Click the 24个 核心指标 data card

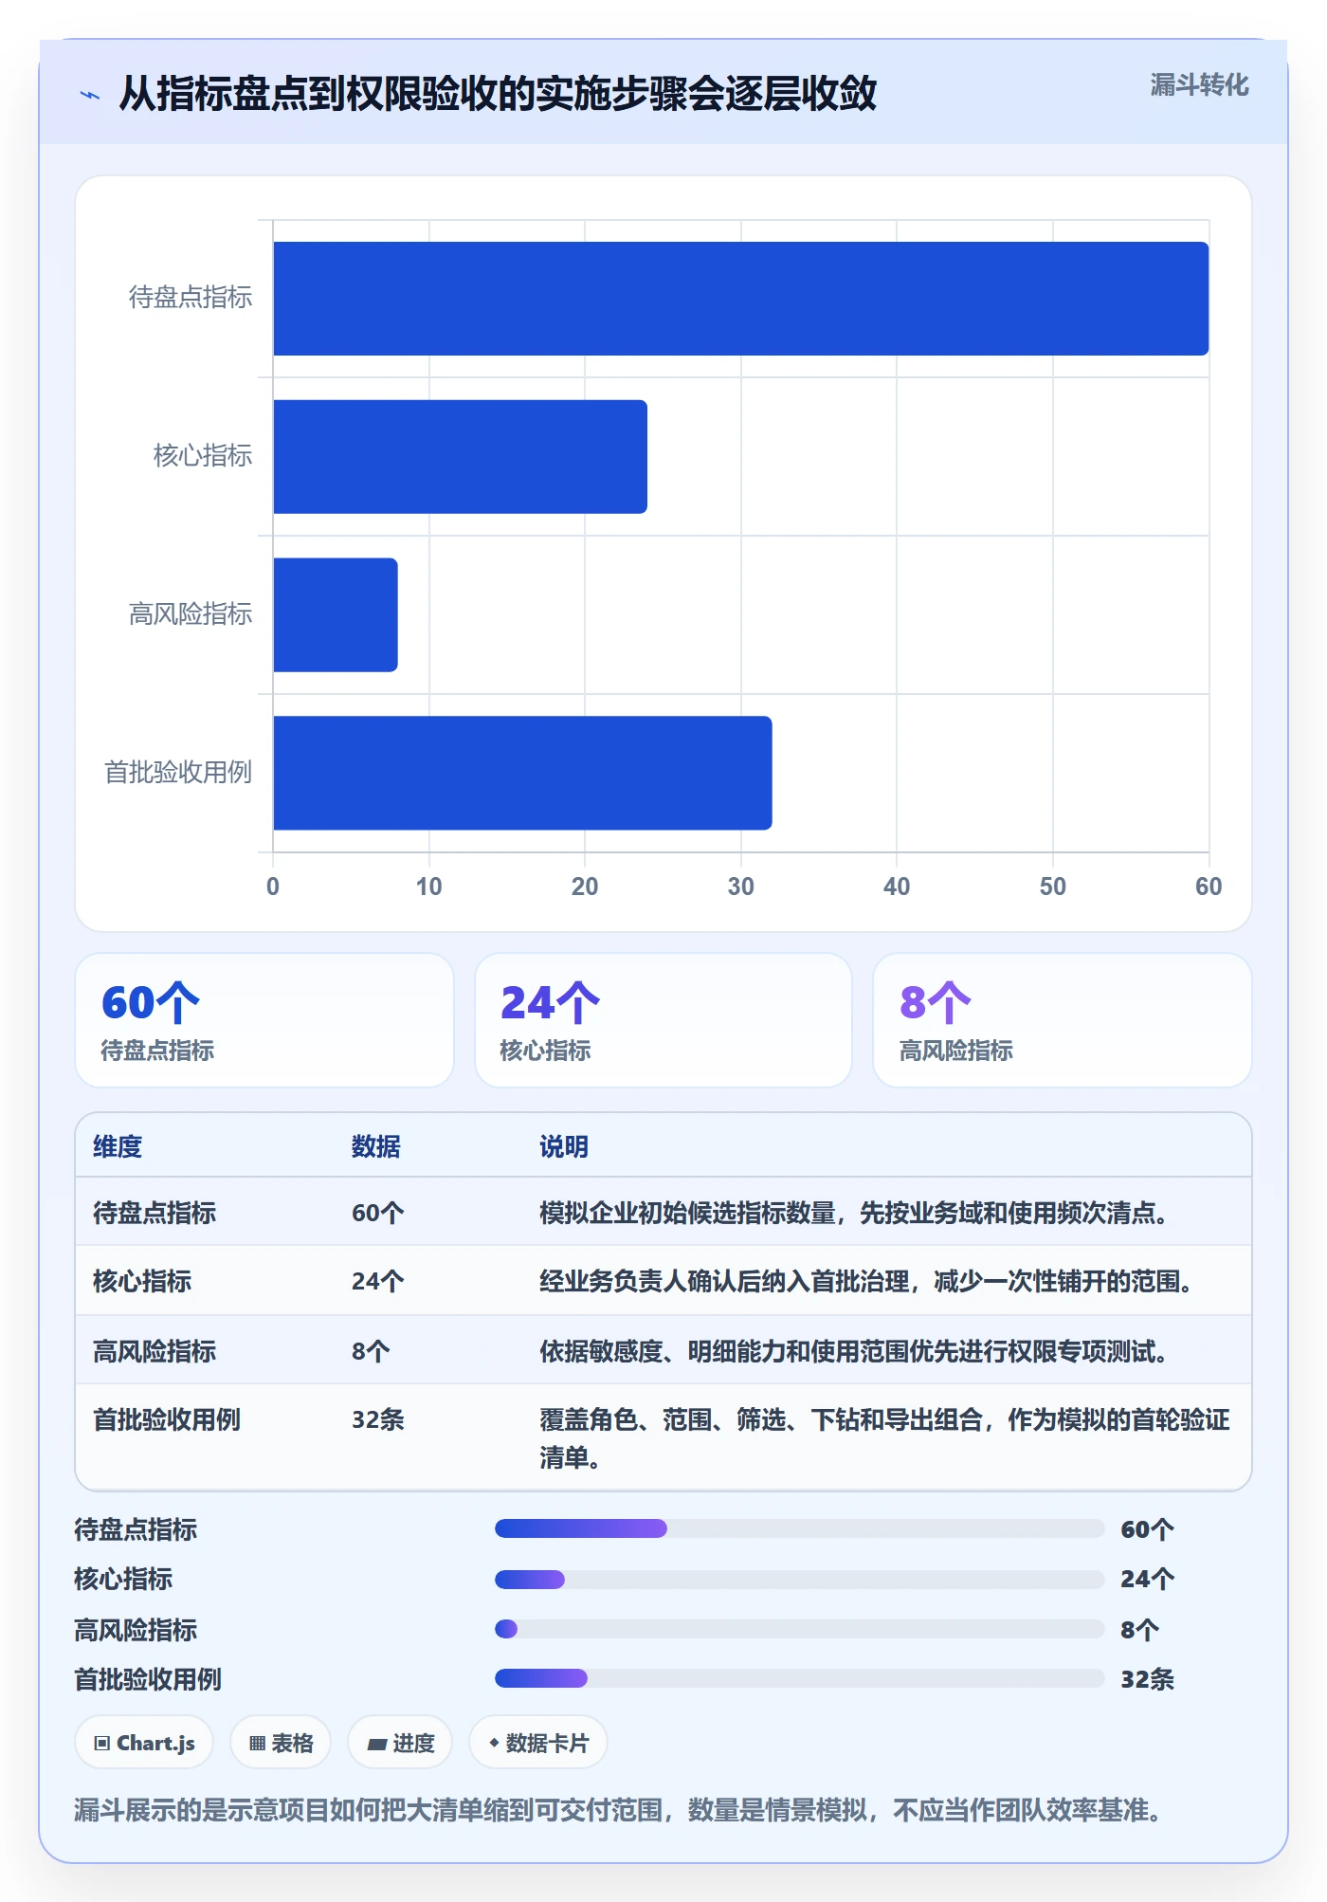pos(663,1020)
